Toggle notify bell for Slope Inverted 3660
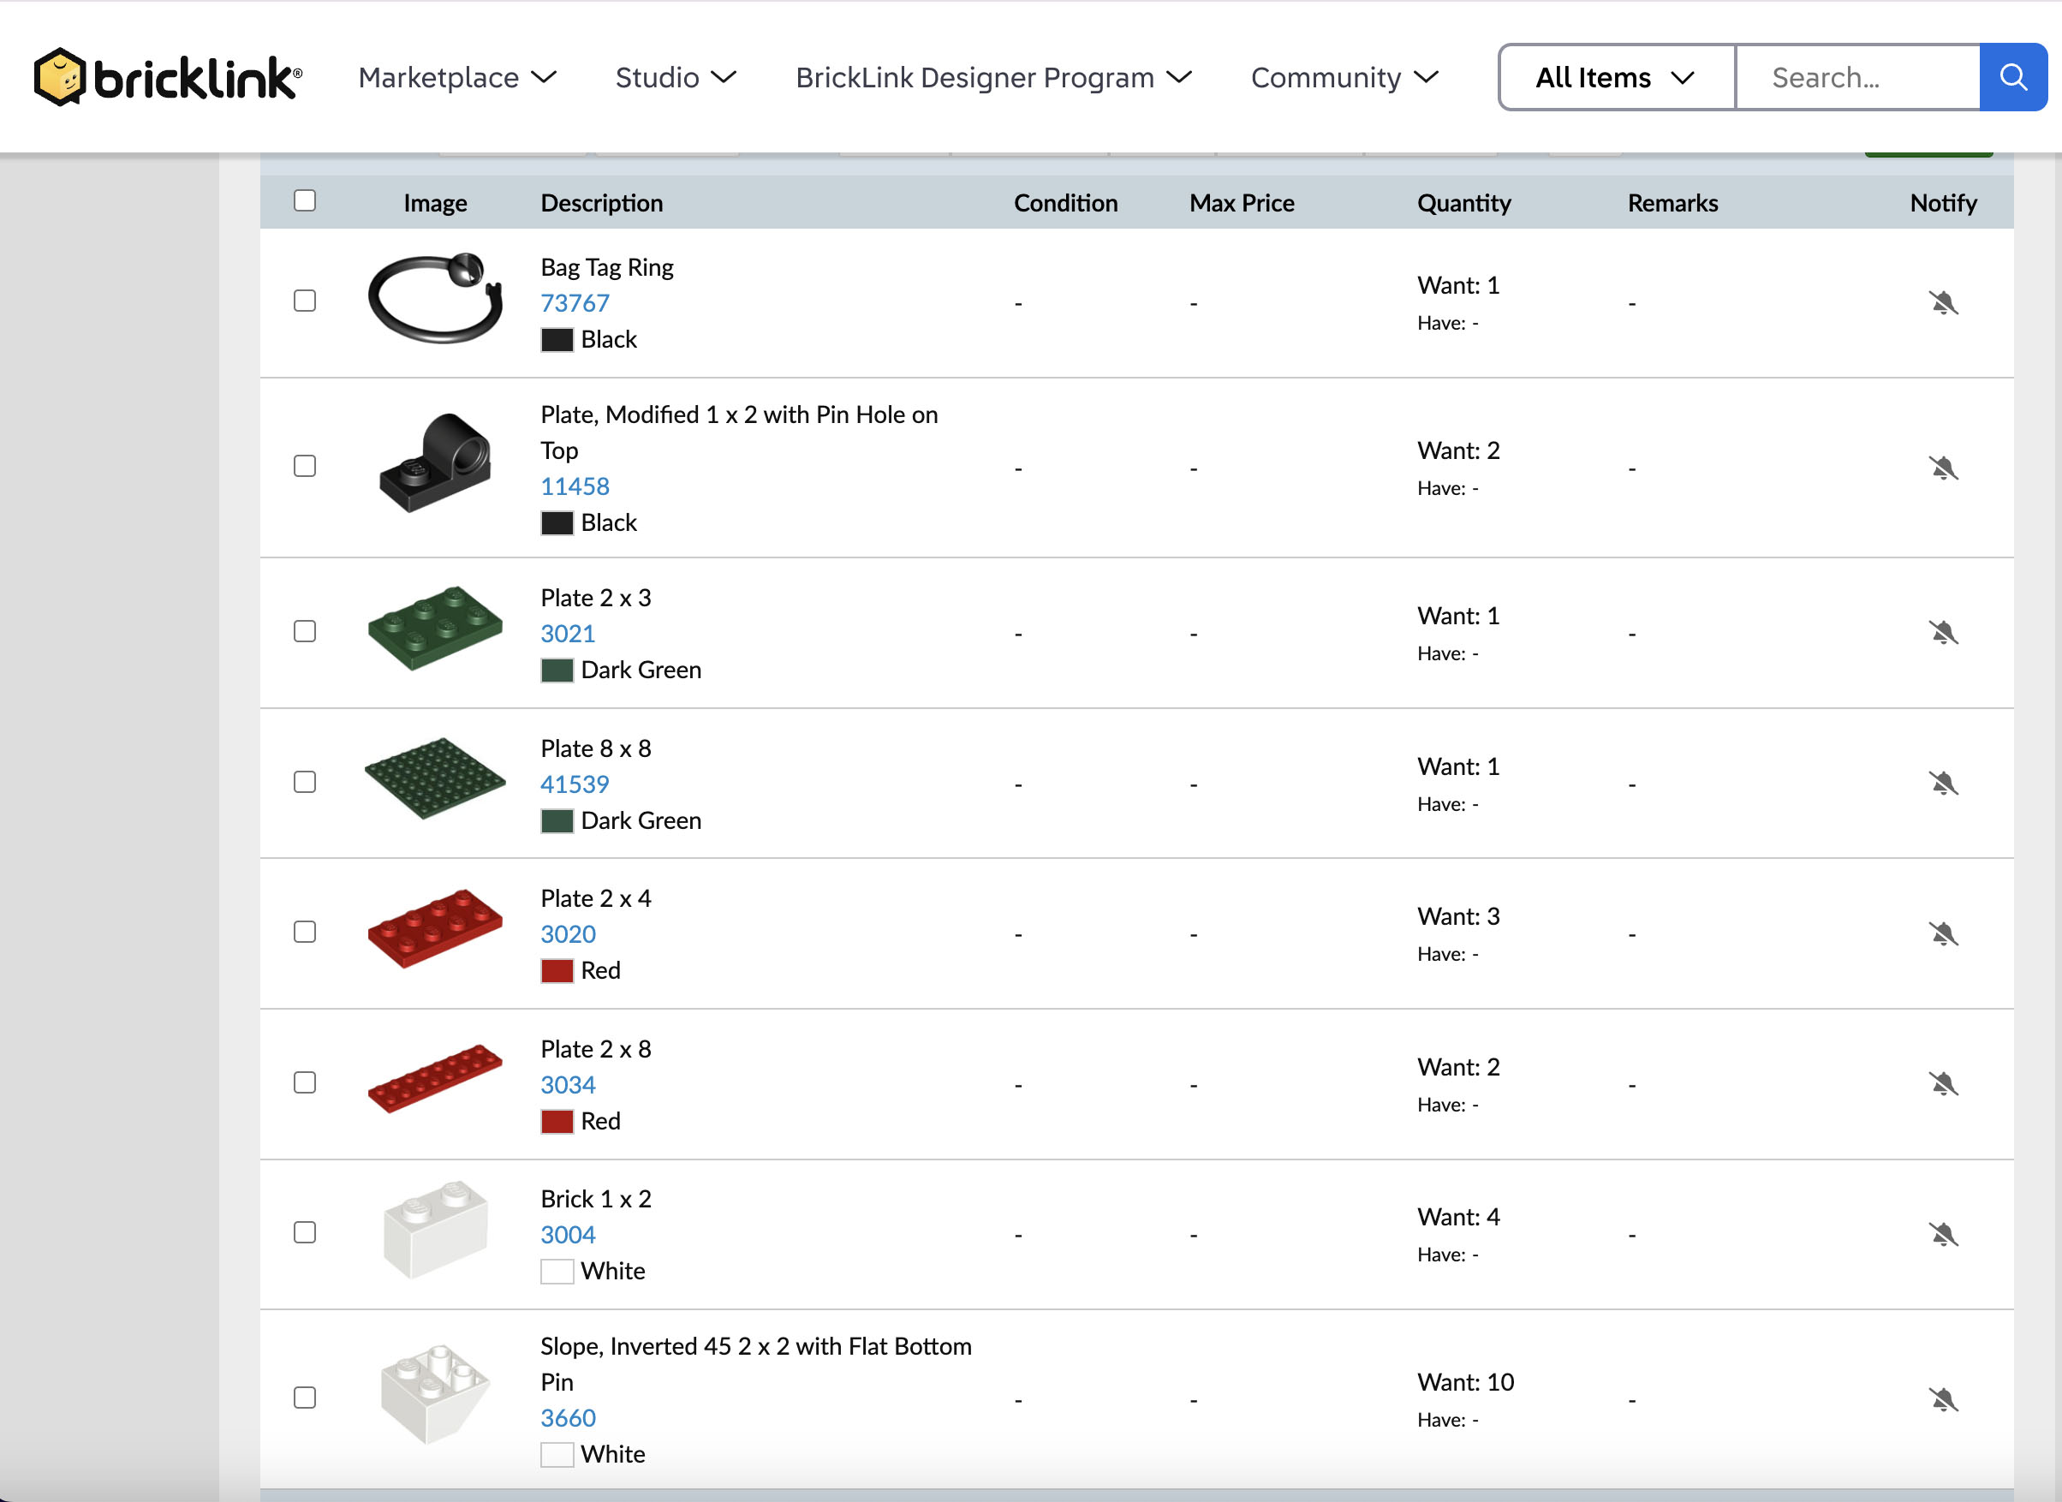2062x1502 pixels. (1942, 1399)
